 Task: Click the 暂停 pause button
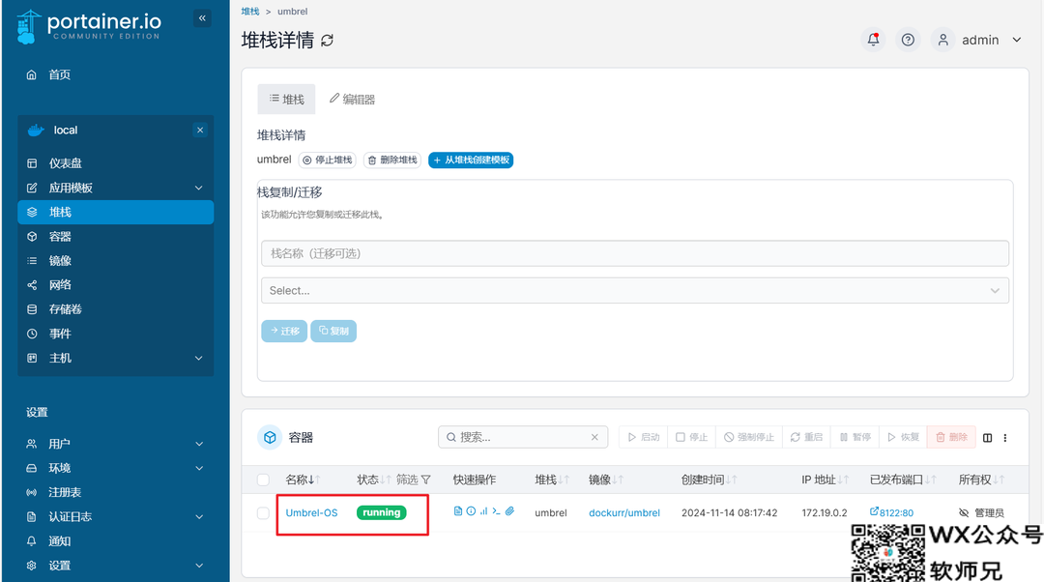tap(855, 437)
